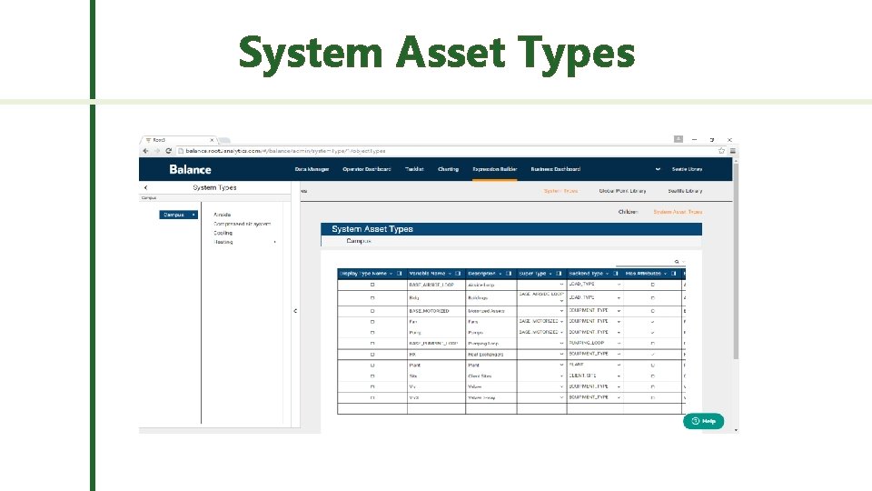Open the browser user profile icon

point(679,139)
